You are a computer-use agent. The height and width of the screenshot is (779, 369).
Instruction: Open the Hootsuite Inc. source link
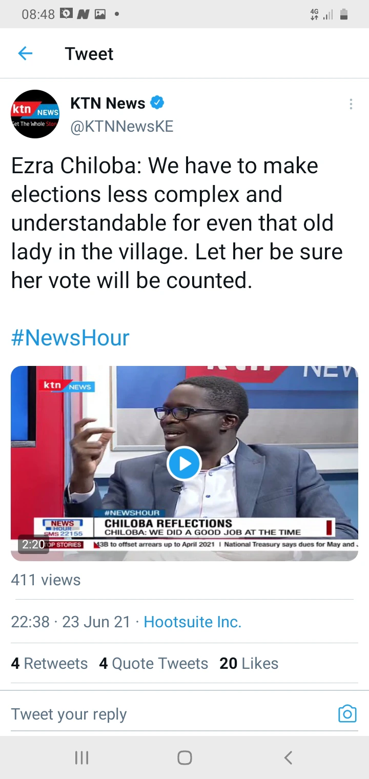coord(192,622)
